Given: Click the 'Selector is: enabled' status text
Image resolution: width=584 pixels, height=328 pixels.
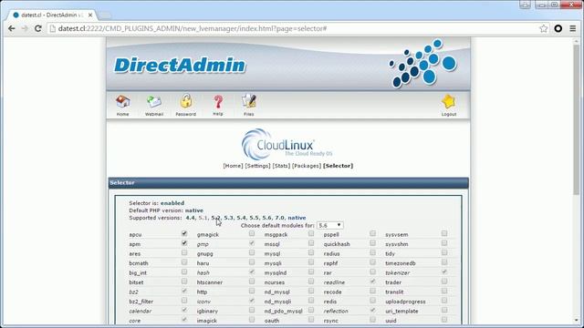Looking at the screenshot, I should point(156,203).
